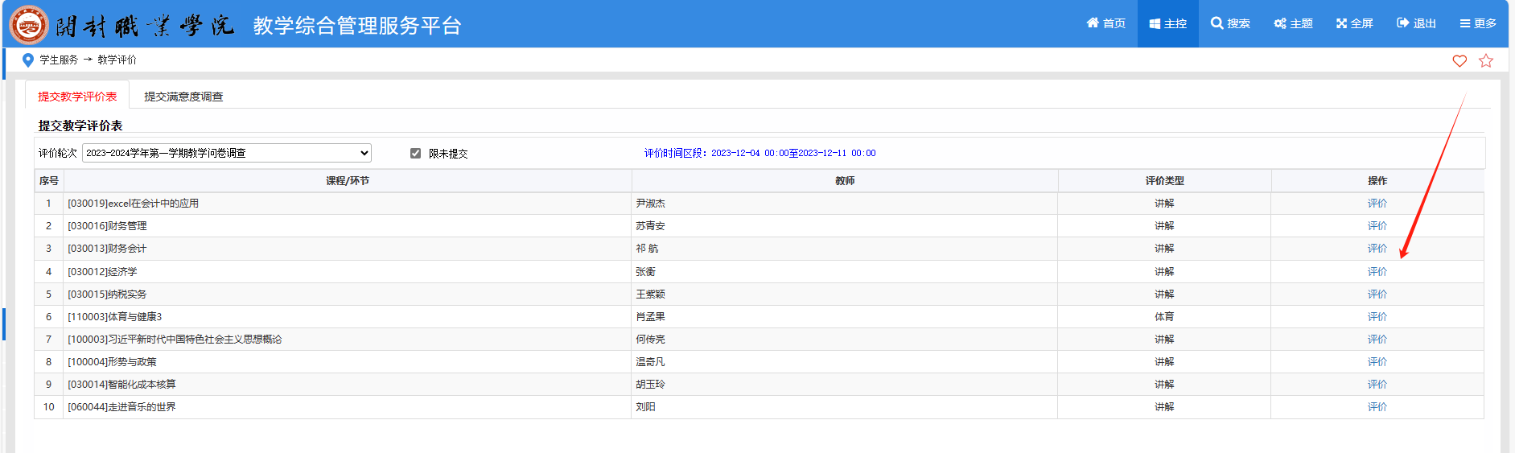Select teacher name 温奇凡
The width and height of the screenshot is (1515, 453).
pos(650,362)
